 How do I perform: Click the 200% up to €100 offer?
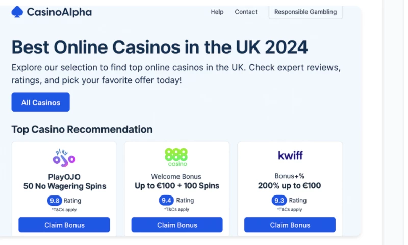coord(290,186)
